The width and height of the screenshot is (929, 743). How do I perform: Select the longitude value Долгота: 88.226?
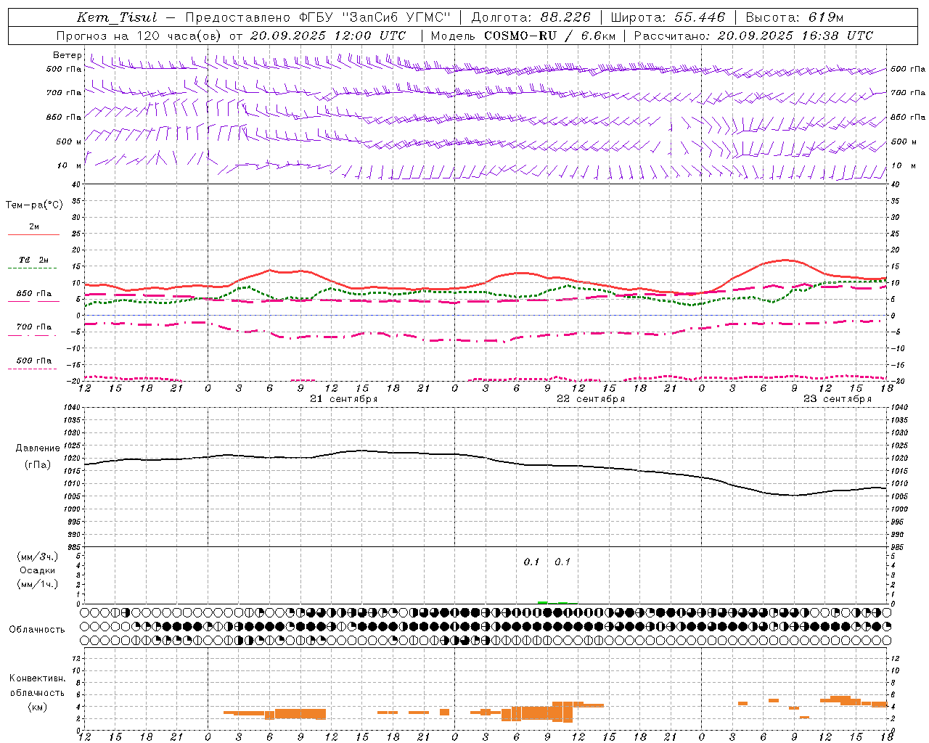tap(531, 17)
